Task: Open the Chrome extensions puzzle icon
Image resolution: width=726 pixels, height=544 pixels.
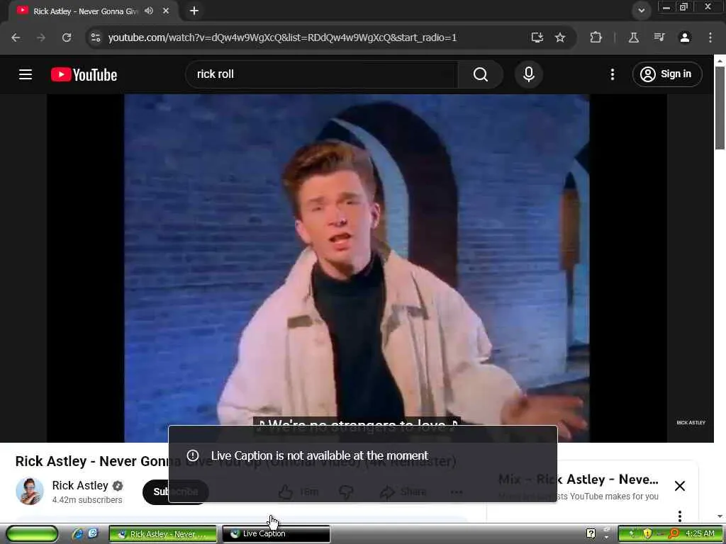Action: pyautogui.click(x=596, y=38)
